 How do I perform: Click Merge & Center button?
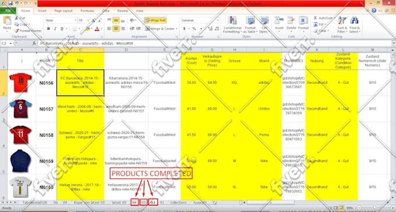click(161, 29)
